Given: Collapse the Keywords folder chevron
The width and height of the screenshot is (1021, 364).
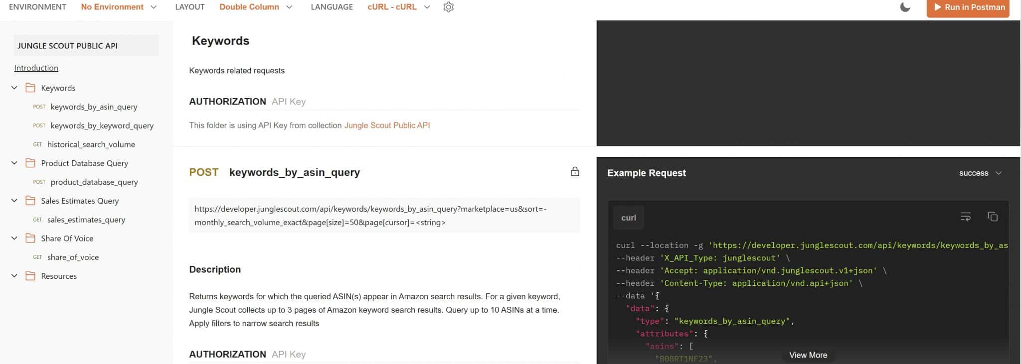Looking at the screenshot, I should pos(14,88).
